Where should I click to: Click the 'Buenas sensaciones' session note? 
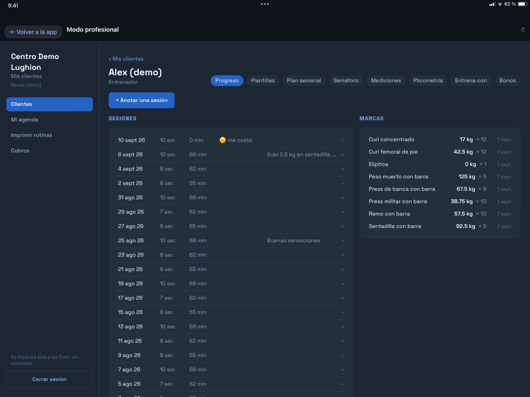293,241
